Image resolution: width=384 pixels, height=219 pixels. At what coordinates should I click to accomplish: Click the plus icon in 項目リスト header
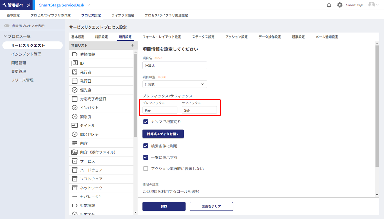pos(132,45)
